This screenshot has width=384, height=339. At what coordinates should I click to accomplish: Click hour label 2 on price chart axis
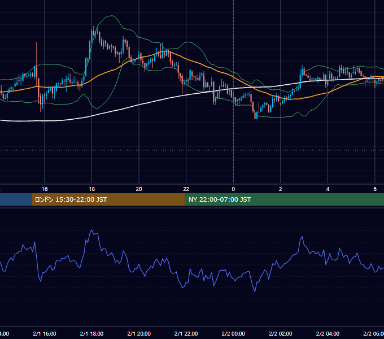[x=281, y=189]
